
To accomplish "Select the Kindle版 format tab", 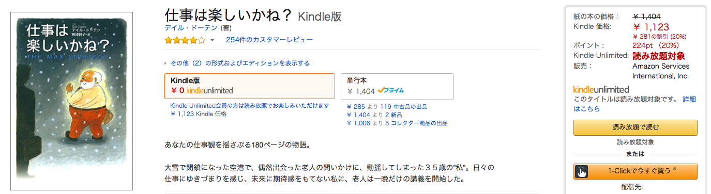I will 250,86.
